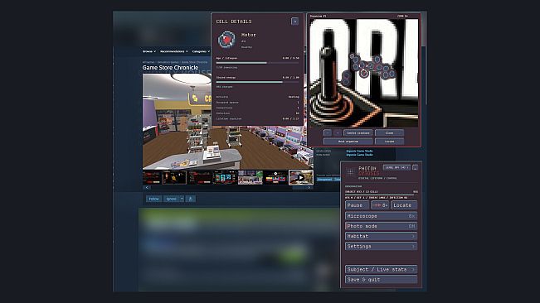Click Save & quit
The image size is (540, 303).
[x=381, y=279]
